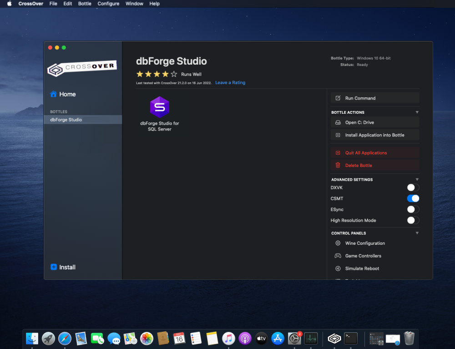Select dbForge Studio bottle in sidebar

point(83,120)
